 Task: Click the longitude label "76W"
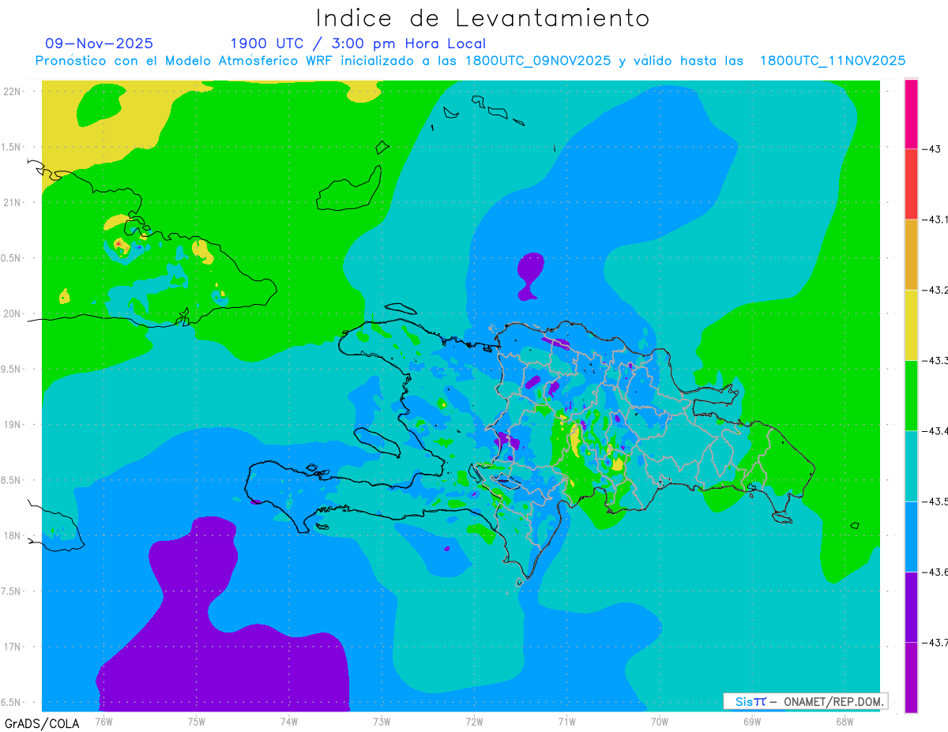click(x=103, y=720)
